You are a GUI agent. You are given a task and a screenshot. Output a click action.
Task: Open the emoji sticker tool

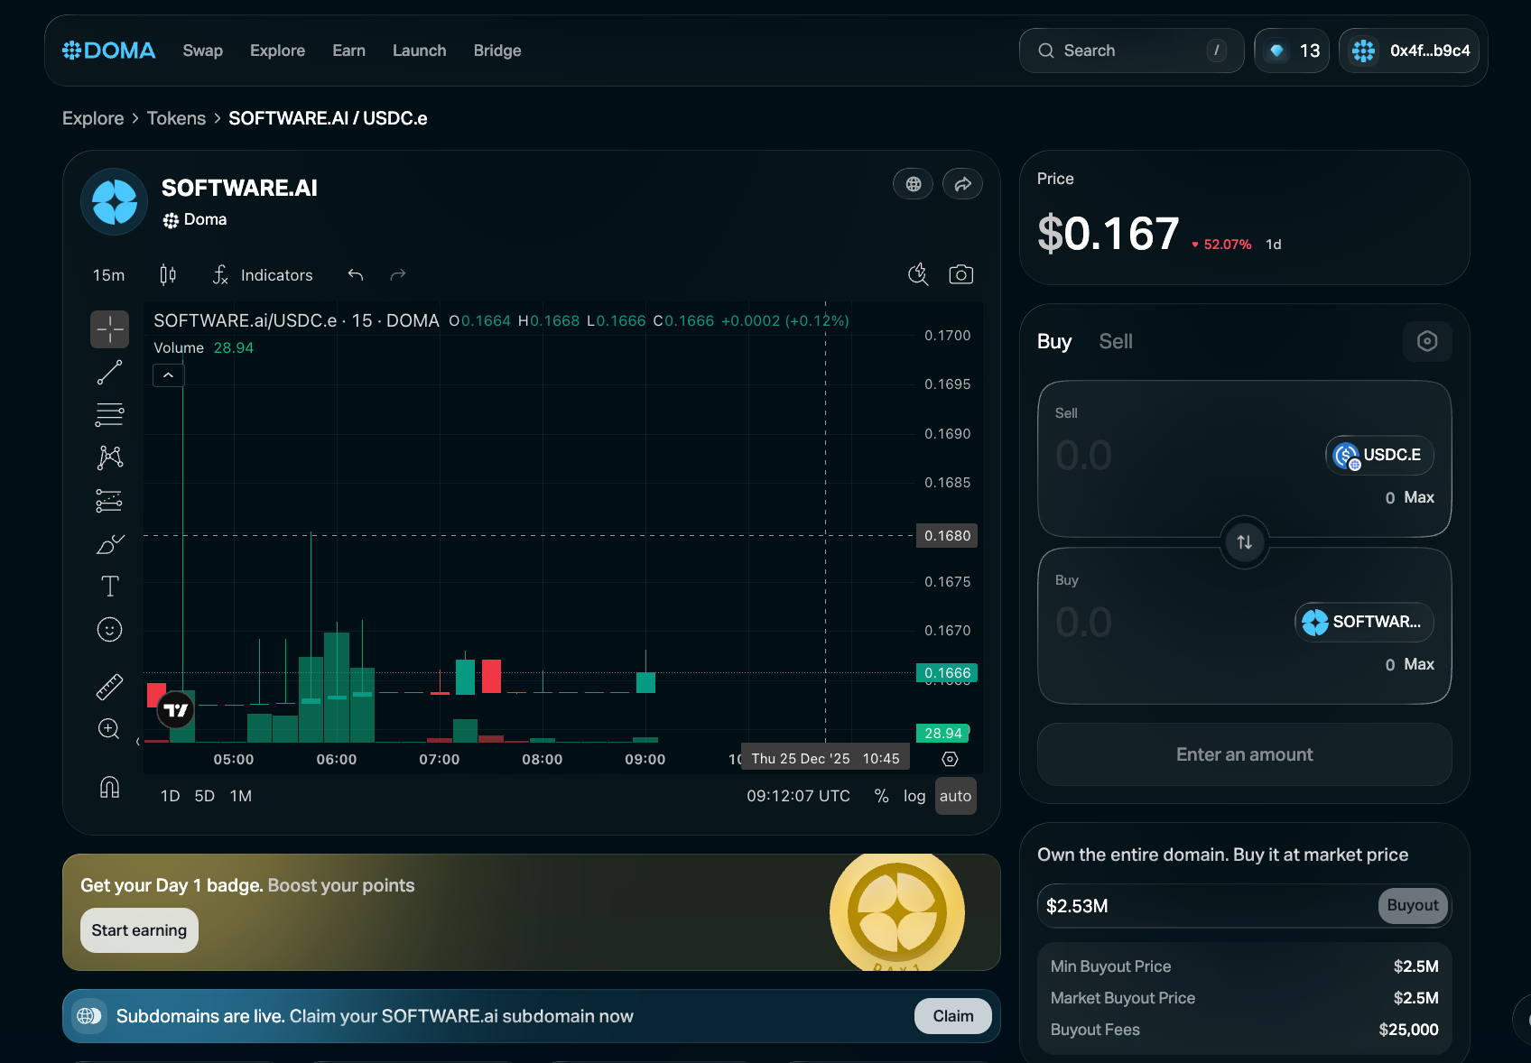(109, 629)
